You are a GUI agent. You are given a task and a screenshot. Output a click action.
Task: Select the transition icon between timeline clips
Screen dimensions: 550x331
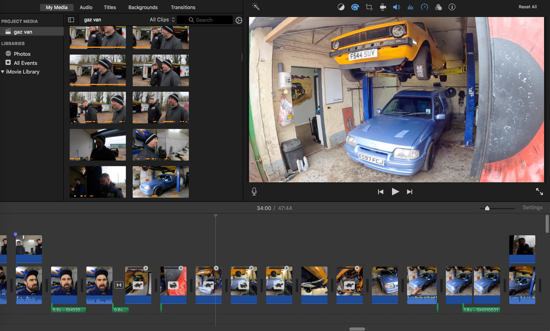tap(119, 285)
